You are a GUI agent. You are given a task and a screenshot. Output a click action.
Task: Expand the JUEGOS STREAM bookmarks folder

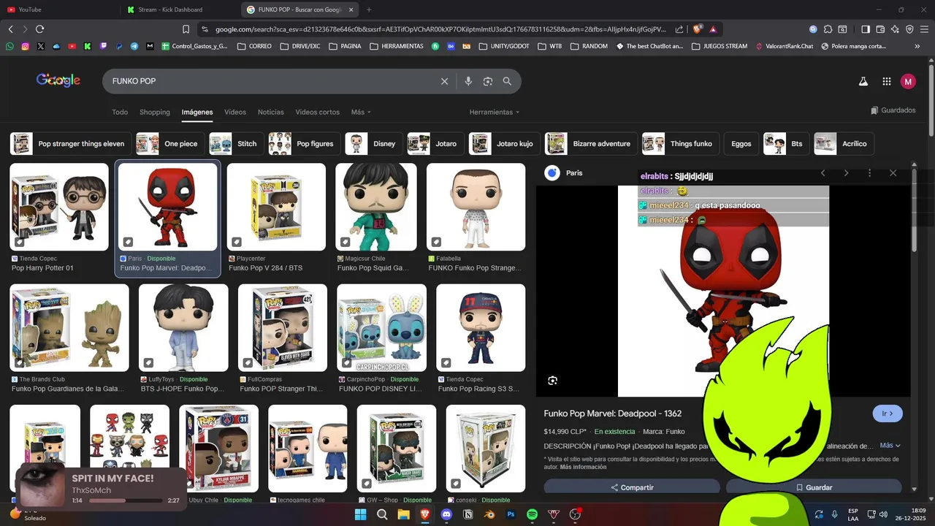[719, 46]
